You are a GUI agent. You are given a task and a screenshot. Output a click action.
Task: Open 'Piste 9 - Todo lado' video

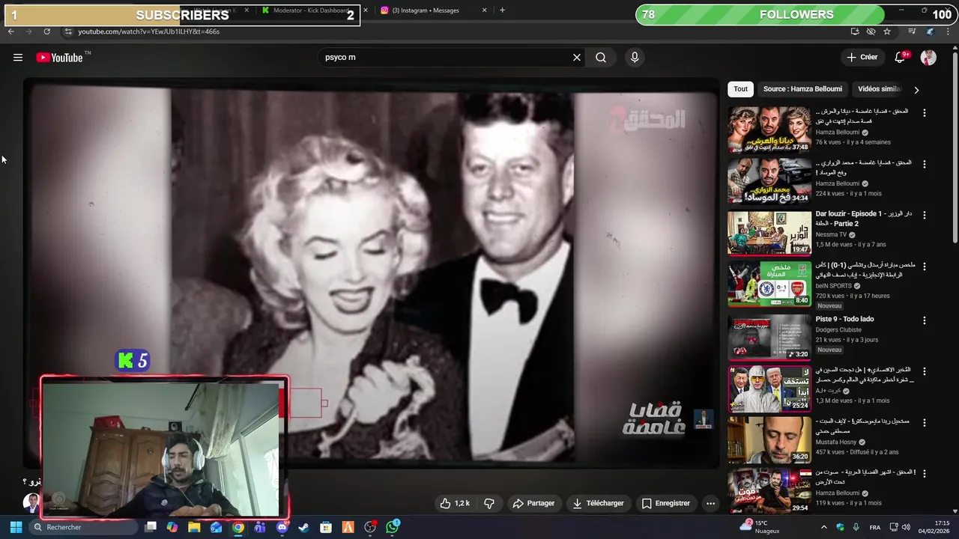click(x=844, y=319)
